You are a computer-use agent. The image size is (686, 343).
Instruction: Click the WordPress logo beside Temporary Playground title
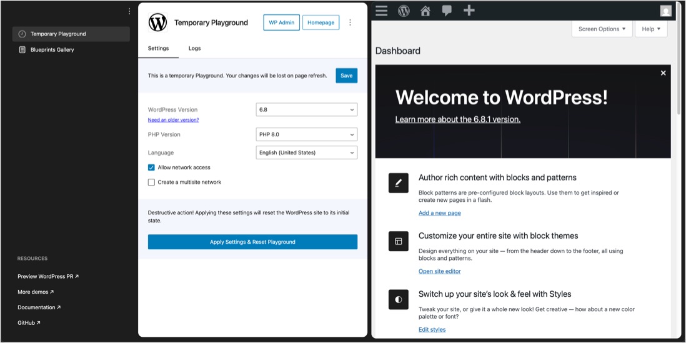(x=158, y=22)
